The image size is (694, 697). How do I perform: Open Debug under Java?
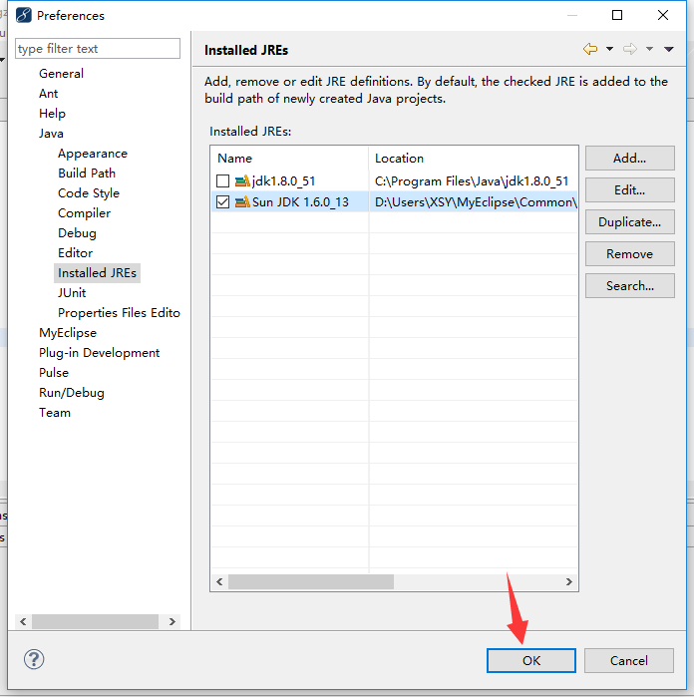click(77, 233)
